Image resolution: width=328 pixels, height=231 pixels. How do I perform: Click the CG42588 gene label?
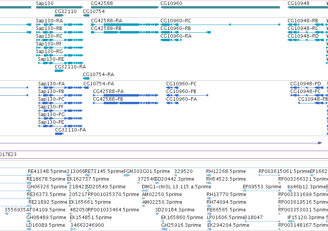pos(102,3)
